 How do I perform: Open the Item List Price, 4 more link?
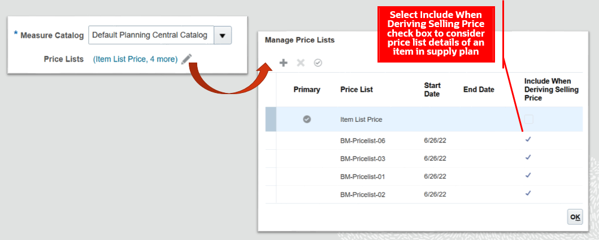tap(136, 59)
